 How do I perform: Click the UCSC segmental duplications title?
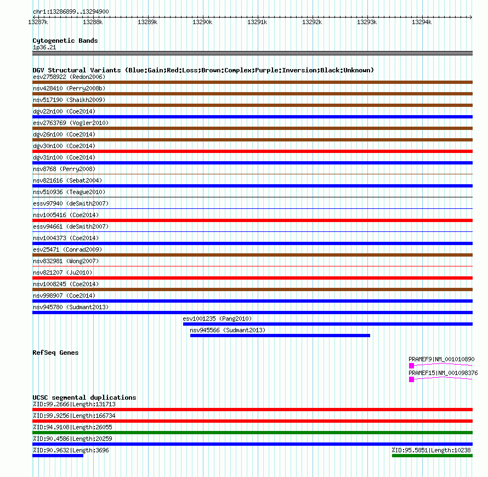click(x=84, y=397)
